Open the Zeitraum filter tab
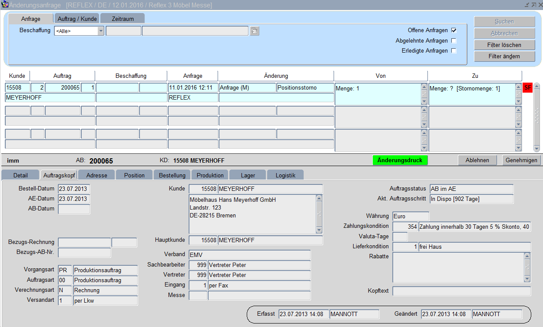The width and height of the screenshot is (543, 327). tap(123, 19)
